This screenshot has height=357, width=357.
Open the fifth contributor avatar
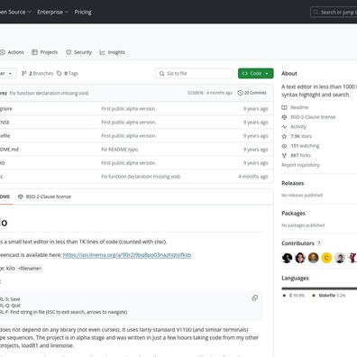340,258
